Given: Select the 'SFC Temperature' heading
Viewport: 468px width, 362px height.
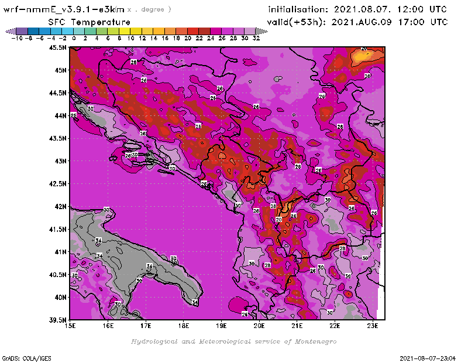Looking at the screenshot, I should [90, 22].
